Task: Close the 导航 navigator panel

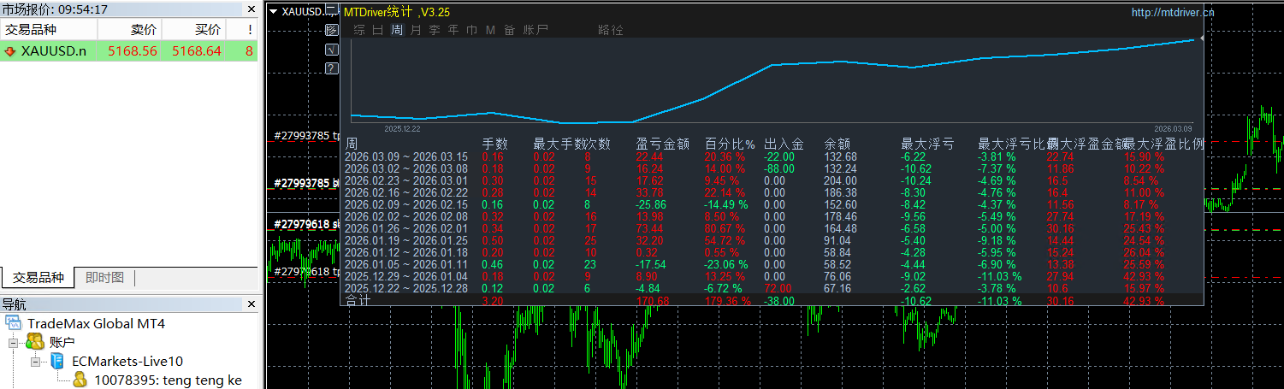Action: pyautogui.click(x=251, y=304)
